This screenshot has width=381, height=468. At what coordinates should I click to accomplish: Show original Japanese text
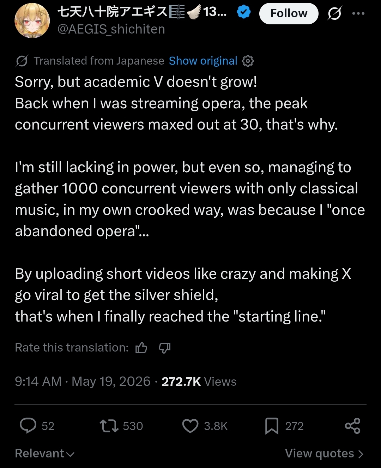point(203,61)
